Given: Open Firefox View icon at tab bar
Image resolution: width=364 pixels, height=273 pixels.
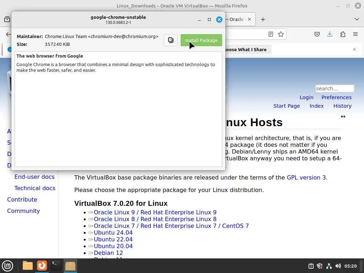Looking at the screenshot, I should pos(7,19).
